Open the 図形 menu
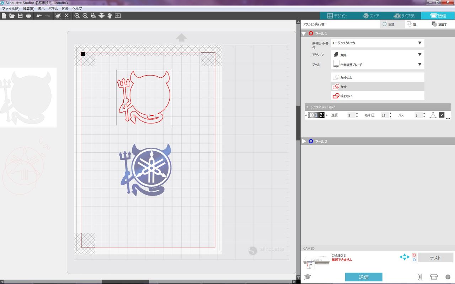This screenshot has width=455, height=284. [x=65, y=8]
